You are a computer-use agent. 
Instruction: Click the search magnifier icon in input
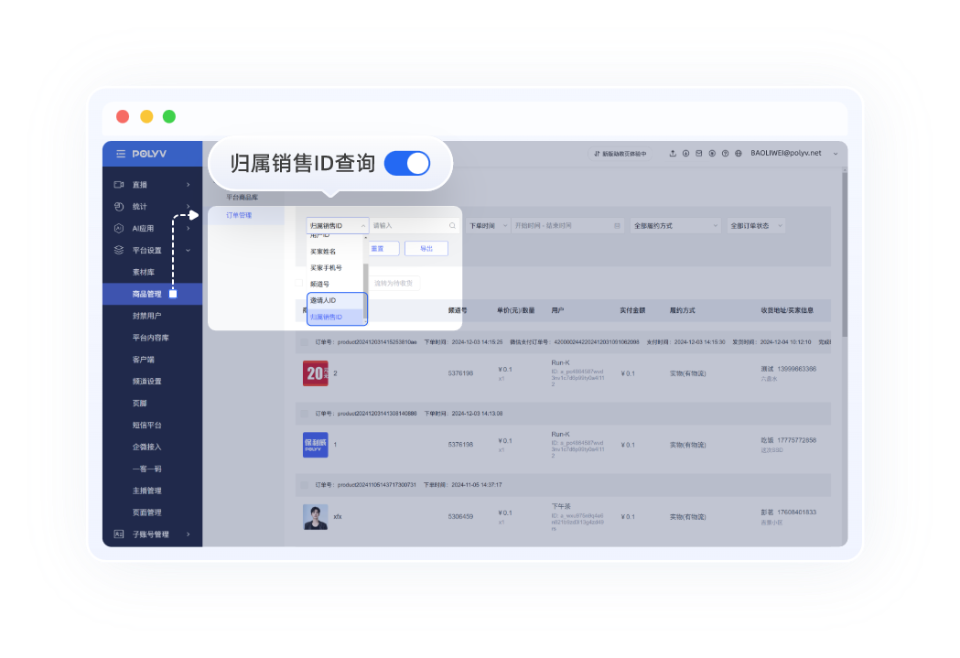tap(452, 225)
